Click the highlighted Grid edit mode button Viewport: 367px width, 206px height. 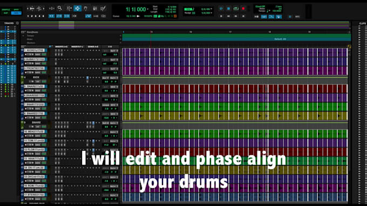(x=16, y=13)
